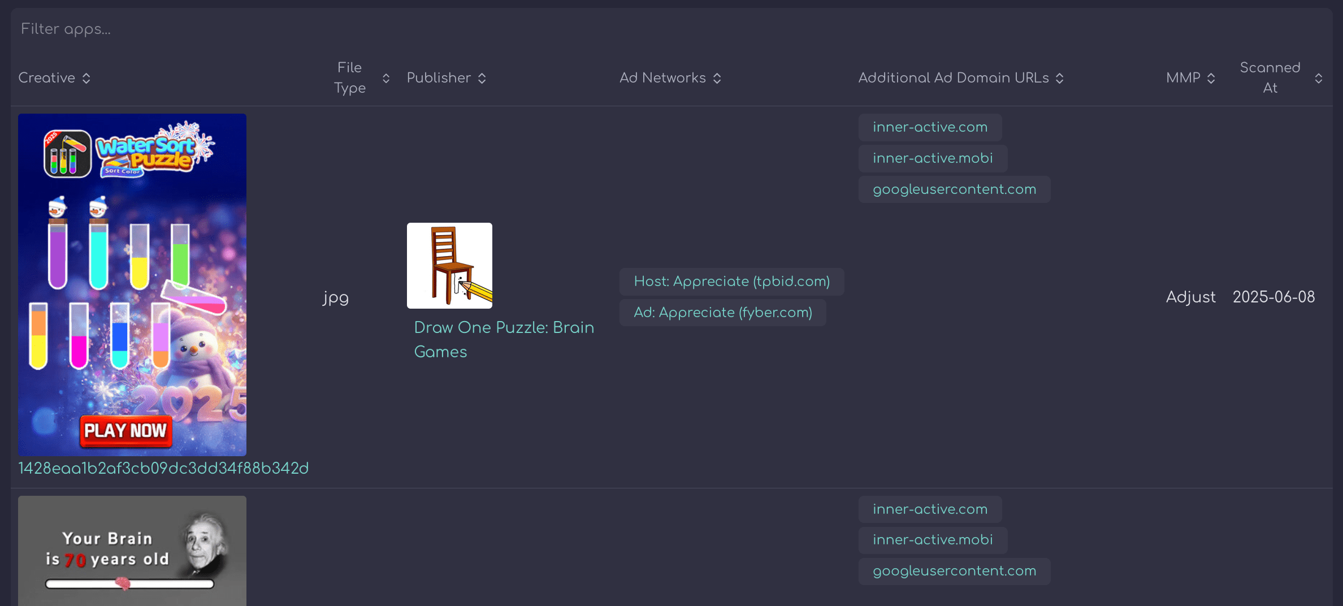Click the Creative column sort icon

click(x=86, y=78)
